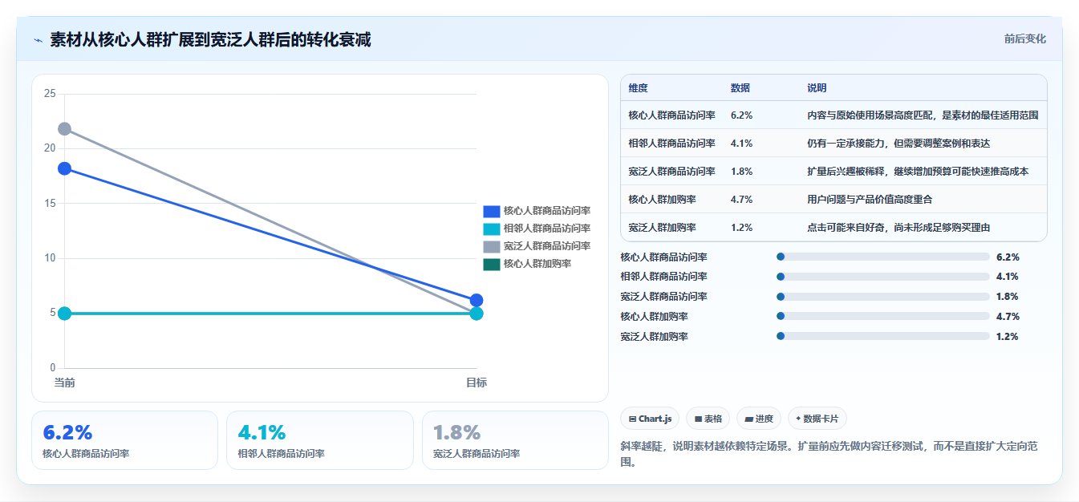Click the 数据 column header
Screen dimensions: 1079x502
[740, 87]
